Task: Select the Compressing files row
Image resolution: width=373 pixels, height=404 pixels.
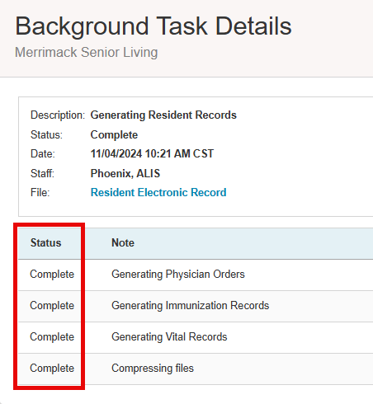Action: [x=196, y=369]
